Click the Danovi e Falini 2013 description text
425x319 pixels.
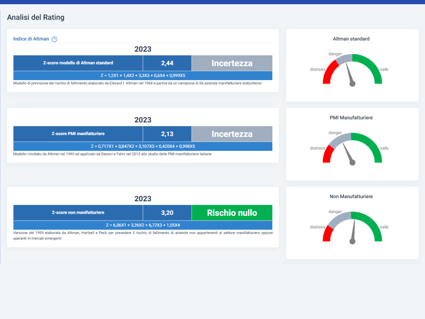click(112, 154)
